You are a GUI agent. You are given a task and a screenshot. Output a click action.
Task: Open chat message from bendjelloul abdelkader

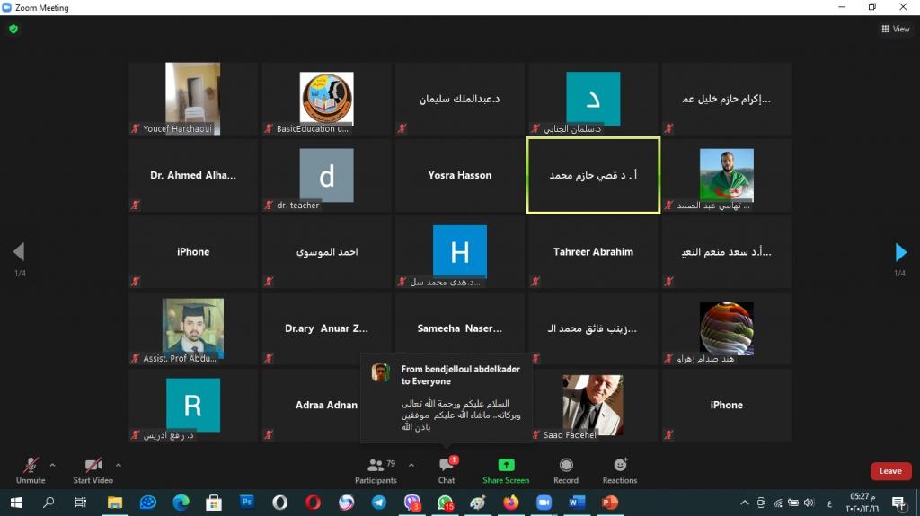[447, 398]
